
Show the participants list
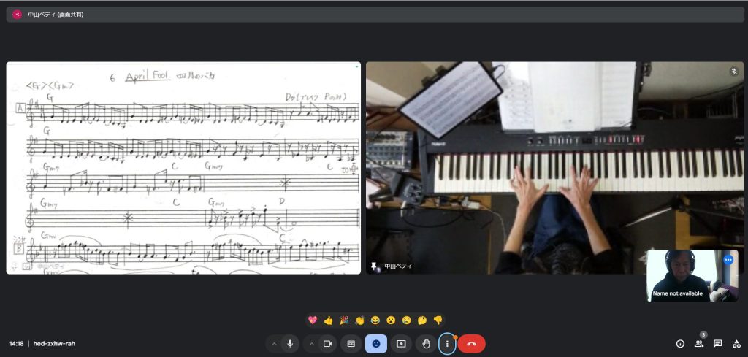click(699, 344)
